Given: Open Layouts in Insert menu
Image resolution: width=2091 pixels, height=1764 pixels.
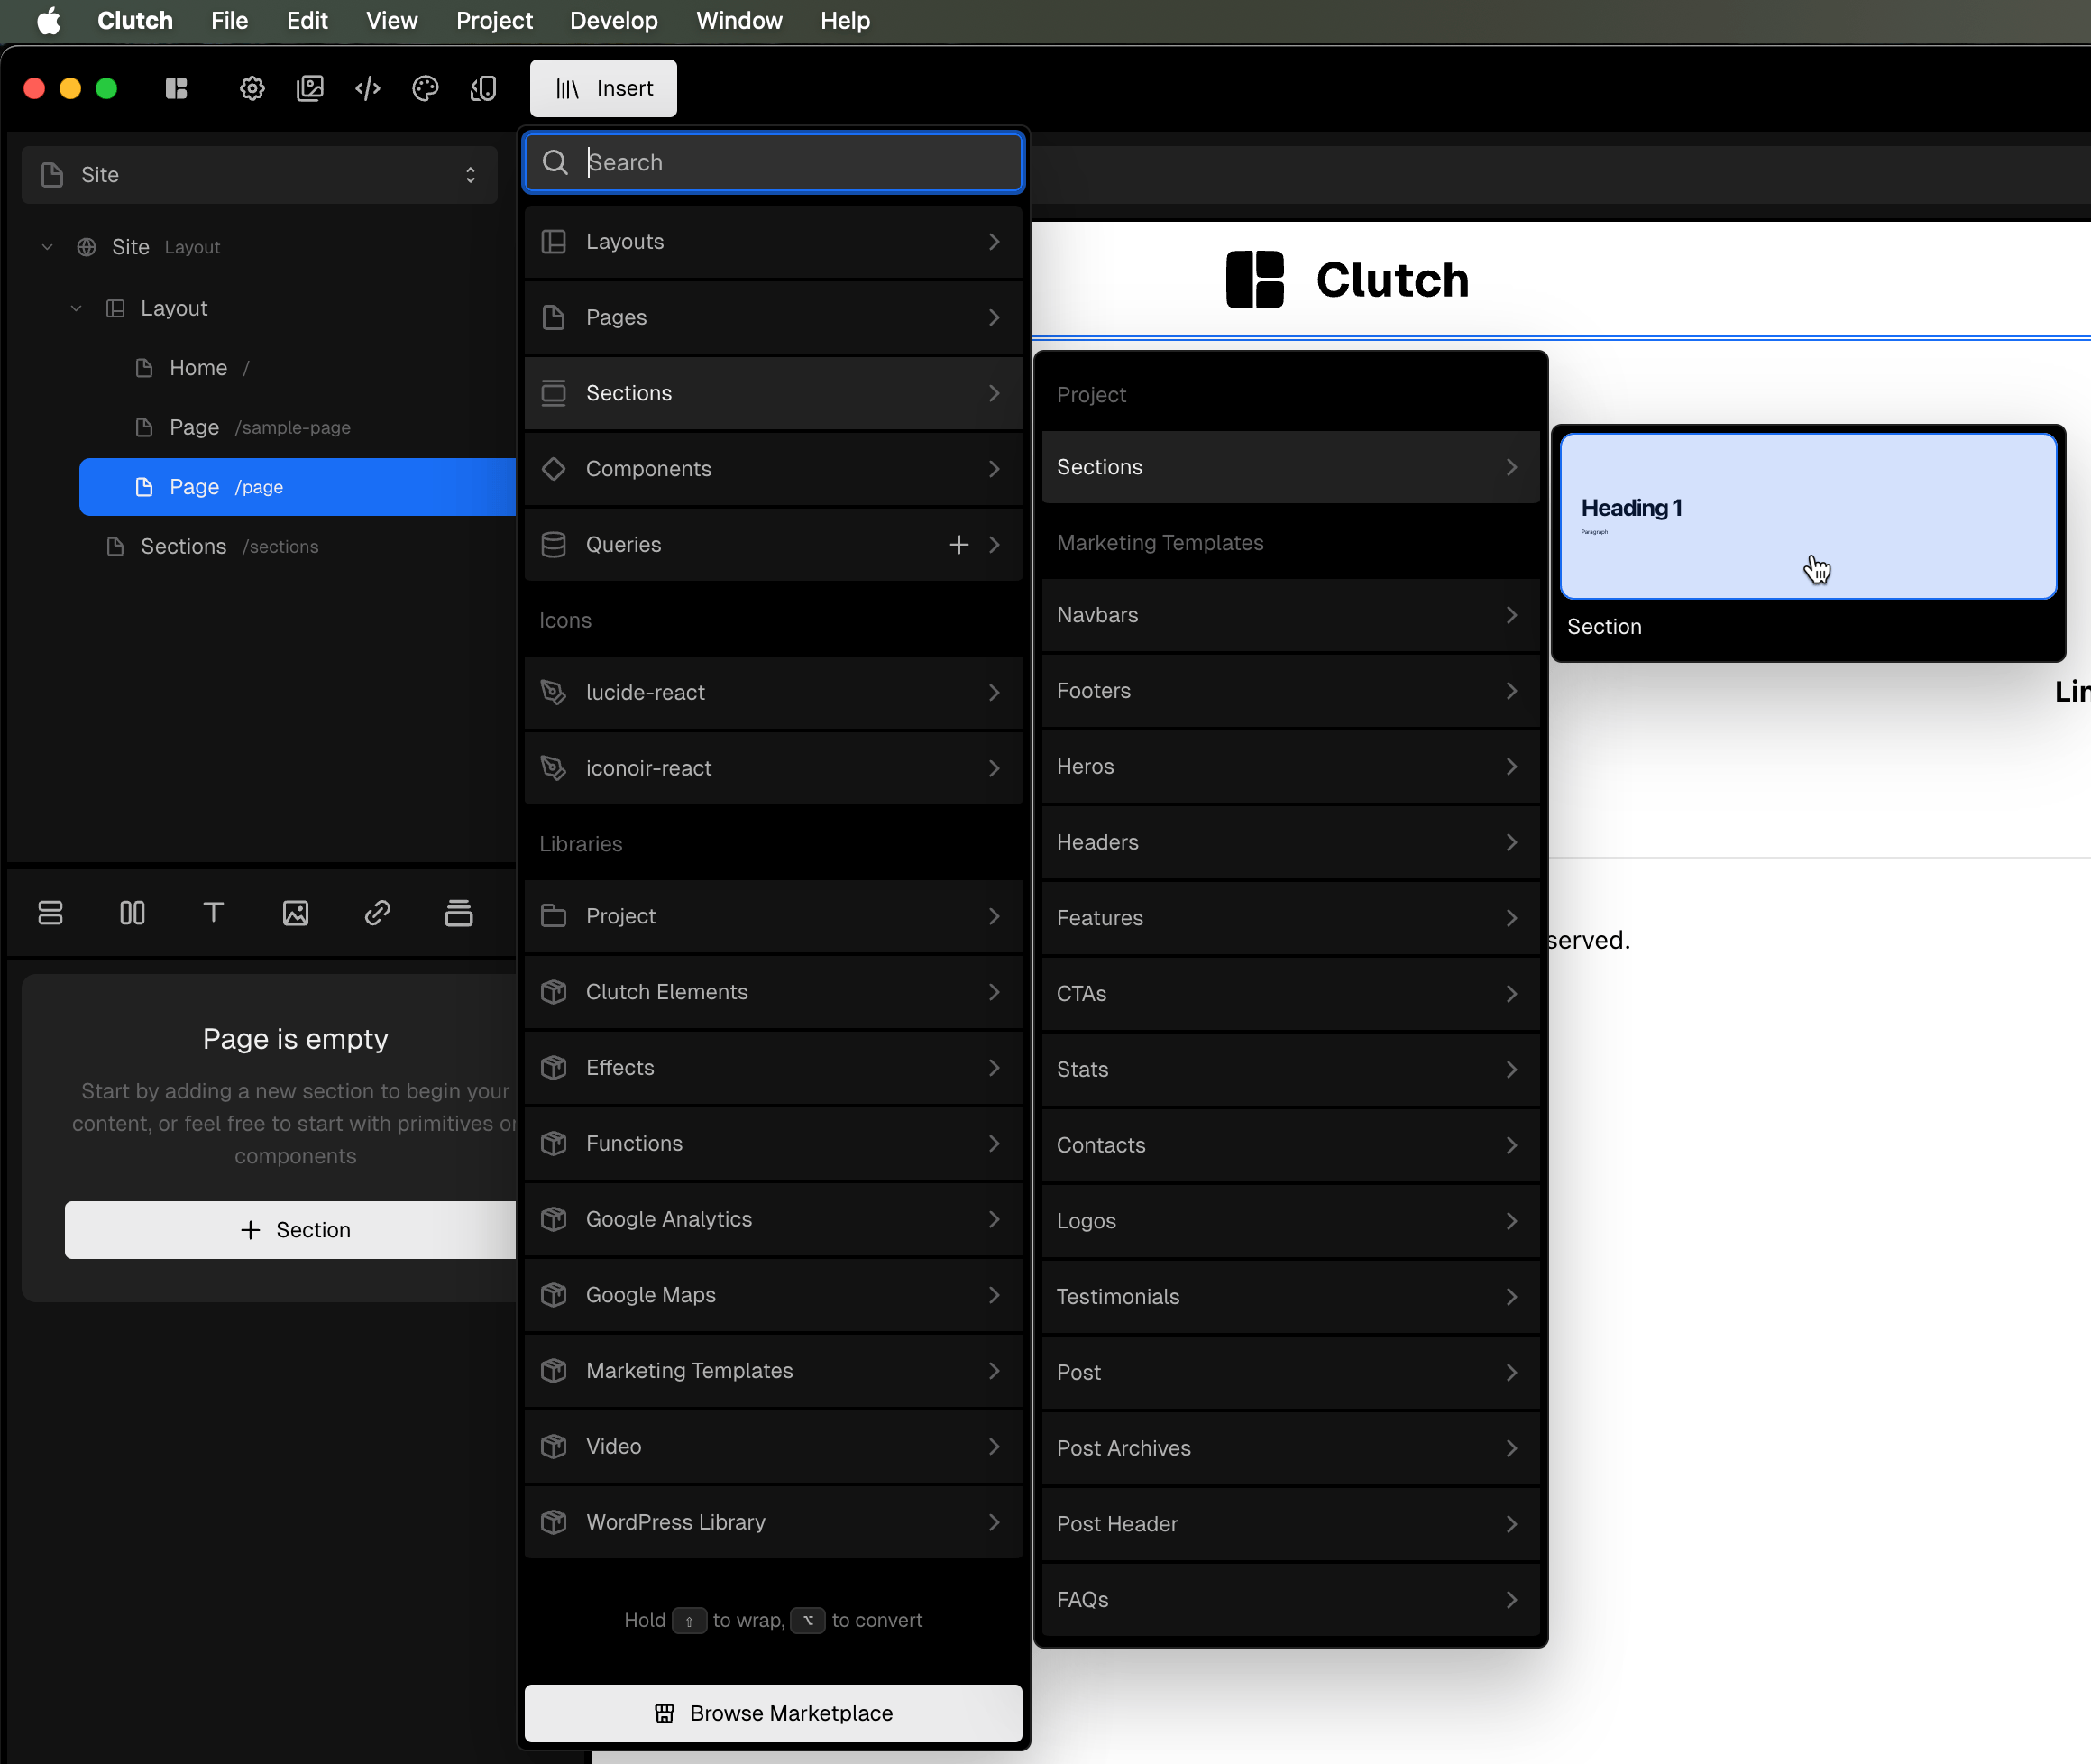Looking at the screenshot, I should pos(773,242).
